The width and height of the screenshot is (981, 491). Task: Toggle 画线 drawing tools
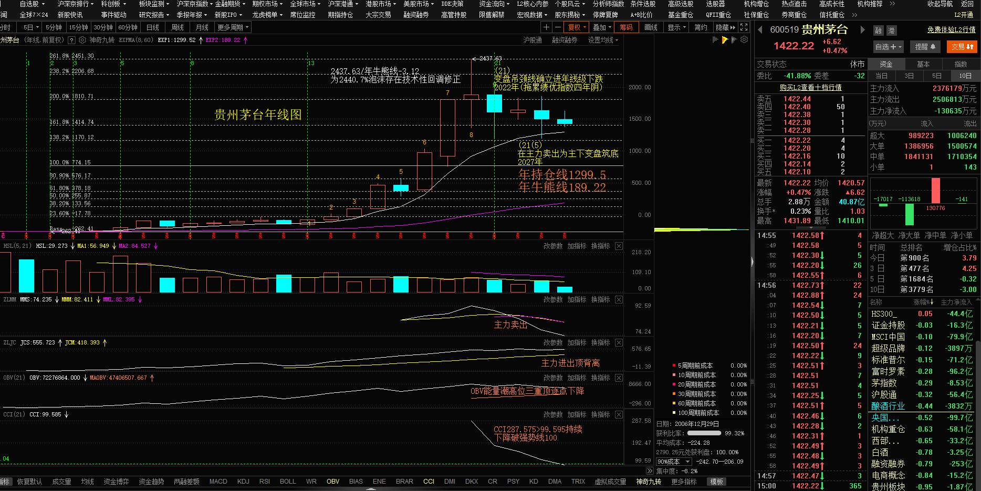651,27
